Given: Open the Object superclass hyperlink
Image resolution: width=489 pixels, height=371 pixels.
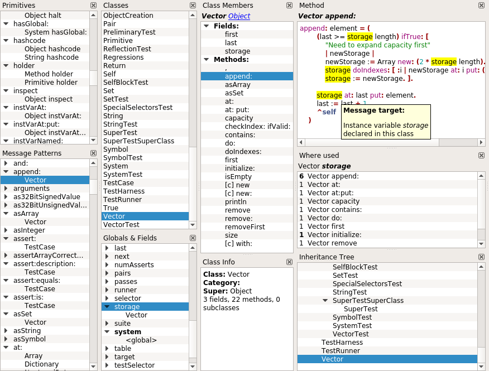Looking at the screenshot, I should click(x=239, y=16).
